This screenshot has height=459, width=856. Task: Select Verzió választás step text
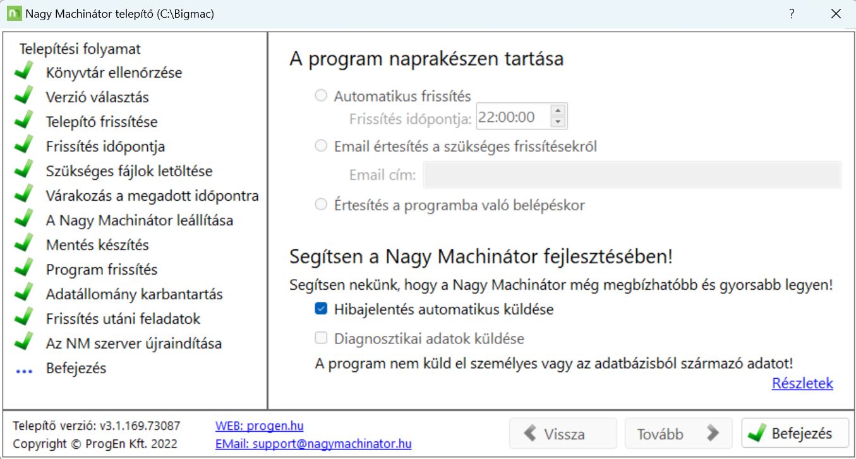(97, 97)
